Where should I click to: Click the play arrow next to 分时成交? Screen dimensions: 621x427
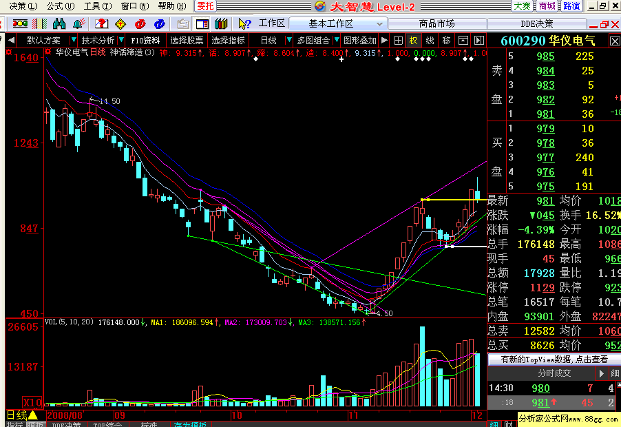coord(601,373)
